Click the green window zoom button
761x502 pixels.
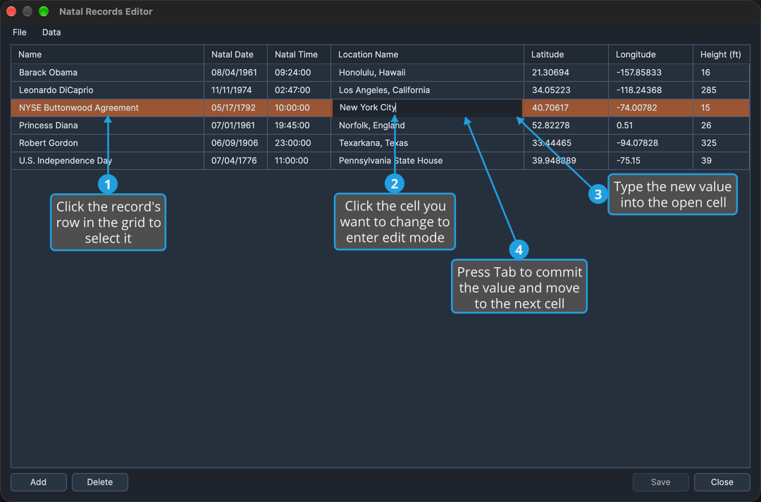pos(44,12)
